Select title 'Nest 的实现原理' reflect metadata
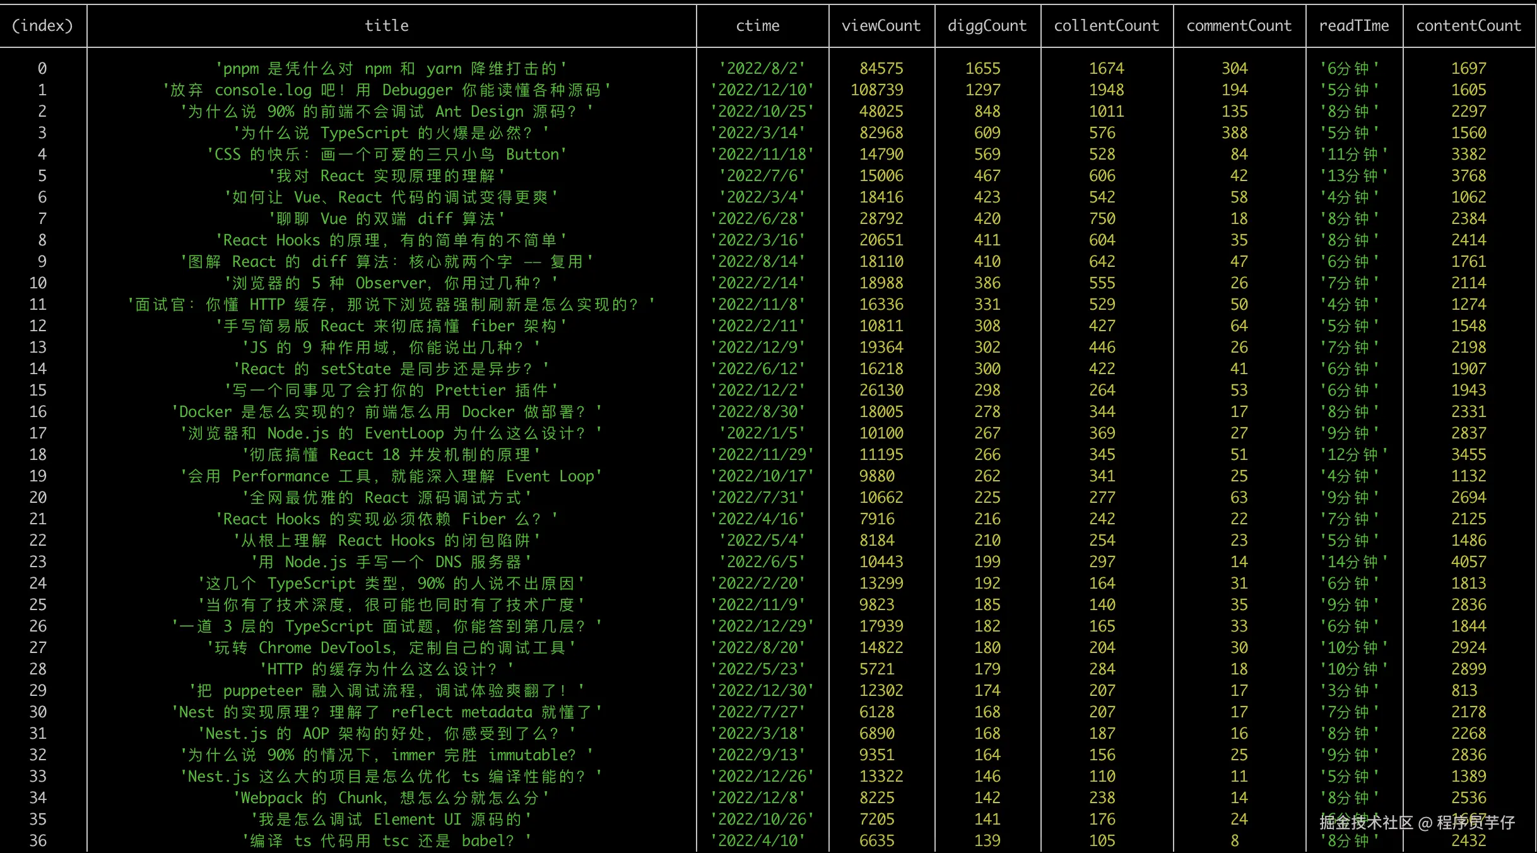The height and width of the screenshot is (853, 1537). pos(387,712)
